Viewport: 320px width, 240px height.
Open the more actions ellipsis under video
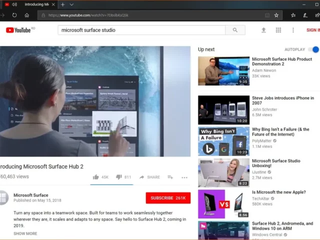(184, 177)
